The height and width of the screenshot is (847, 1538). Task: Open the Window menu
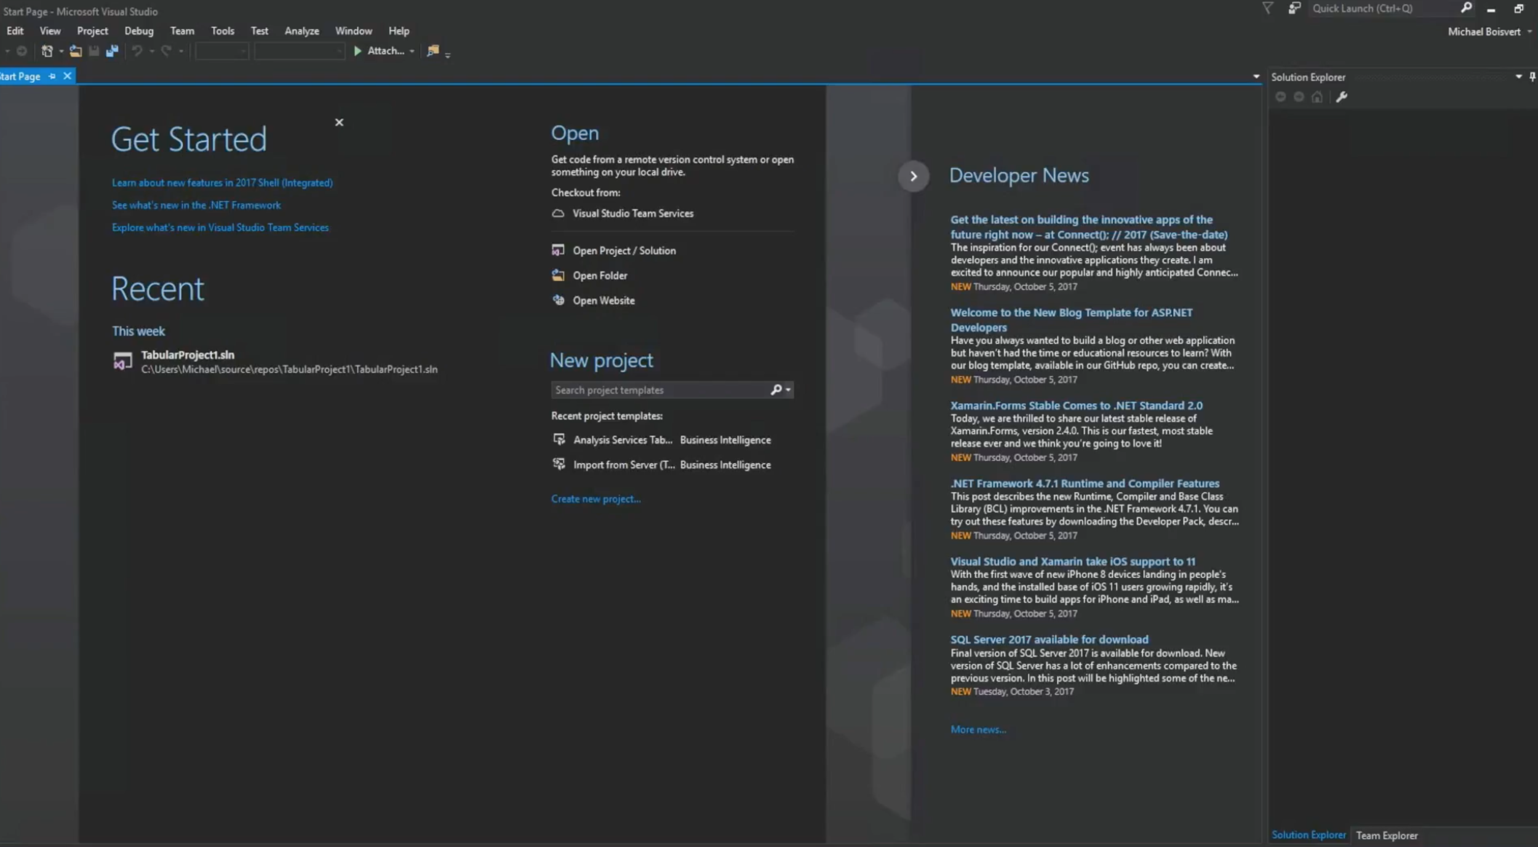point(354,31)
